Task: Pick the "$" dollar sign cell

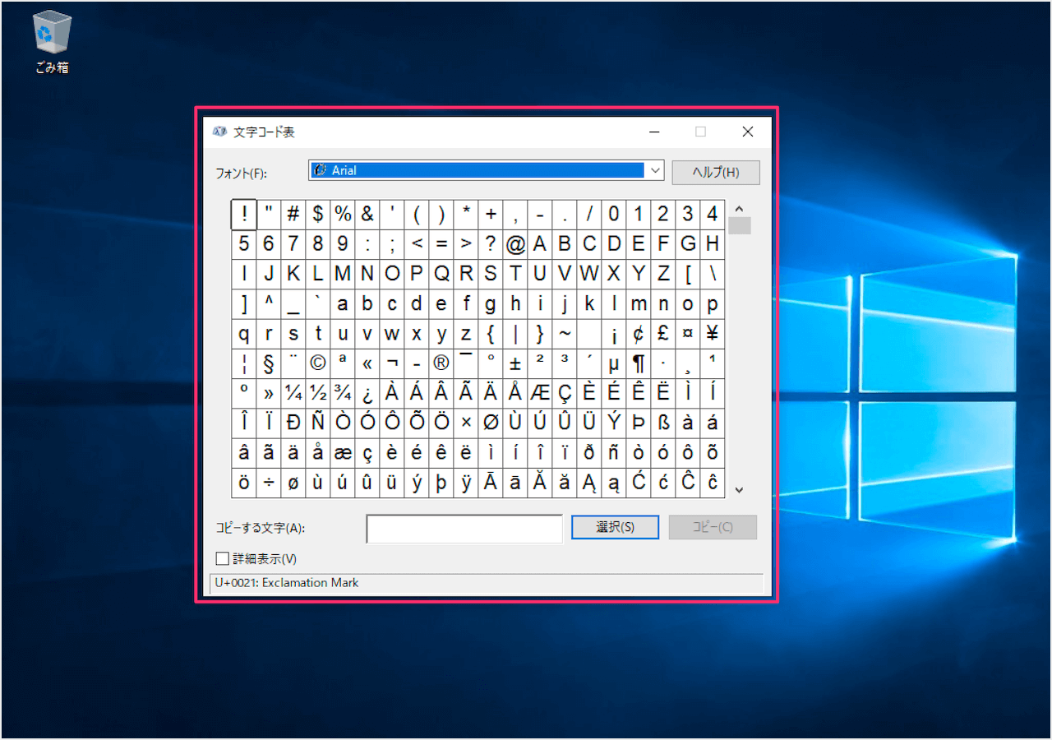Action: click(x=318, y=215)
